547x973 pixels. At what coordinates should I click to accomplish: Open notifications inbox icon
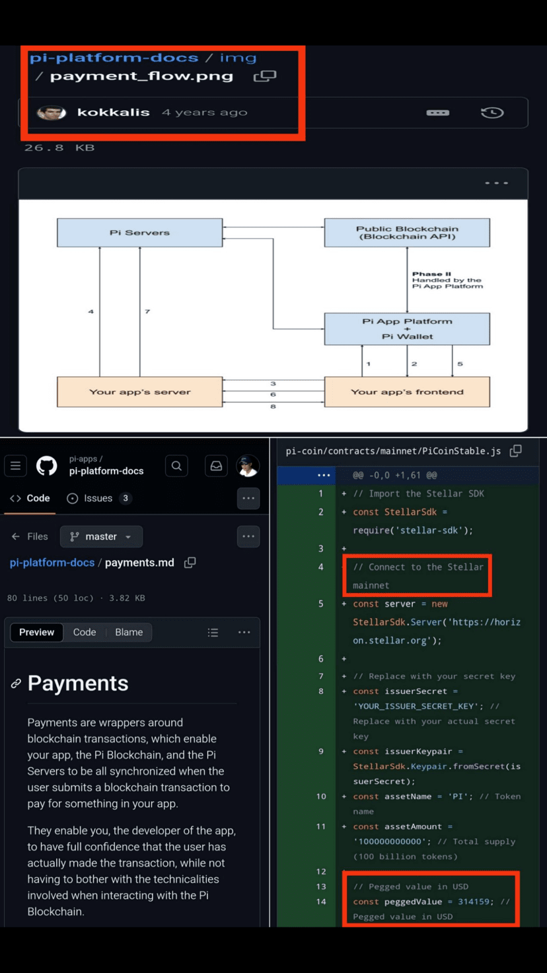click(216, 466)
